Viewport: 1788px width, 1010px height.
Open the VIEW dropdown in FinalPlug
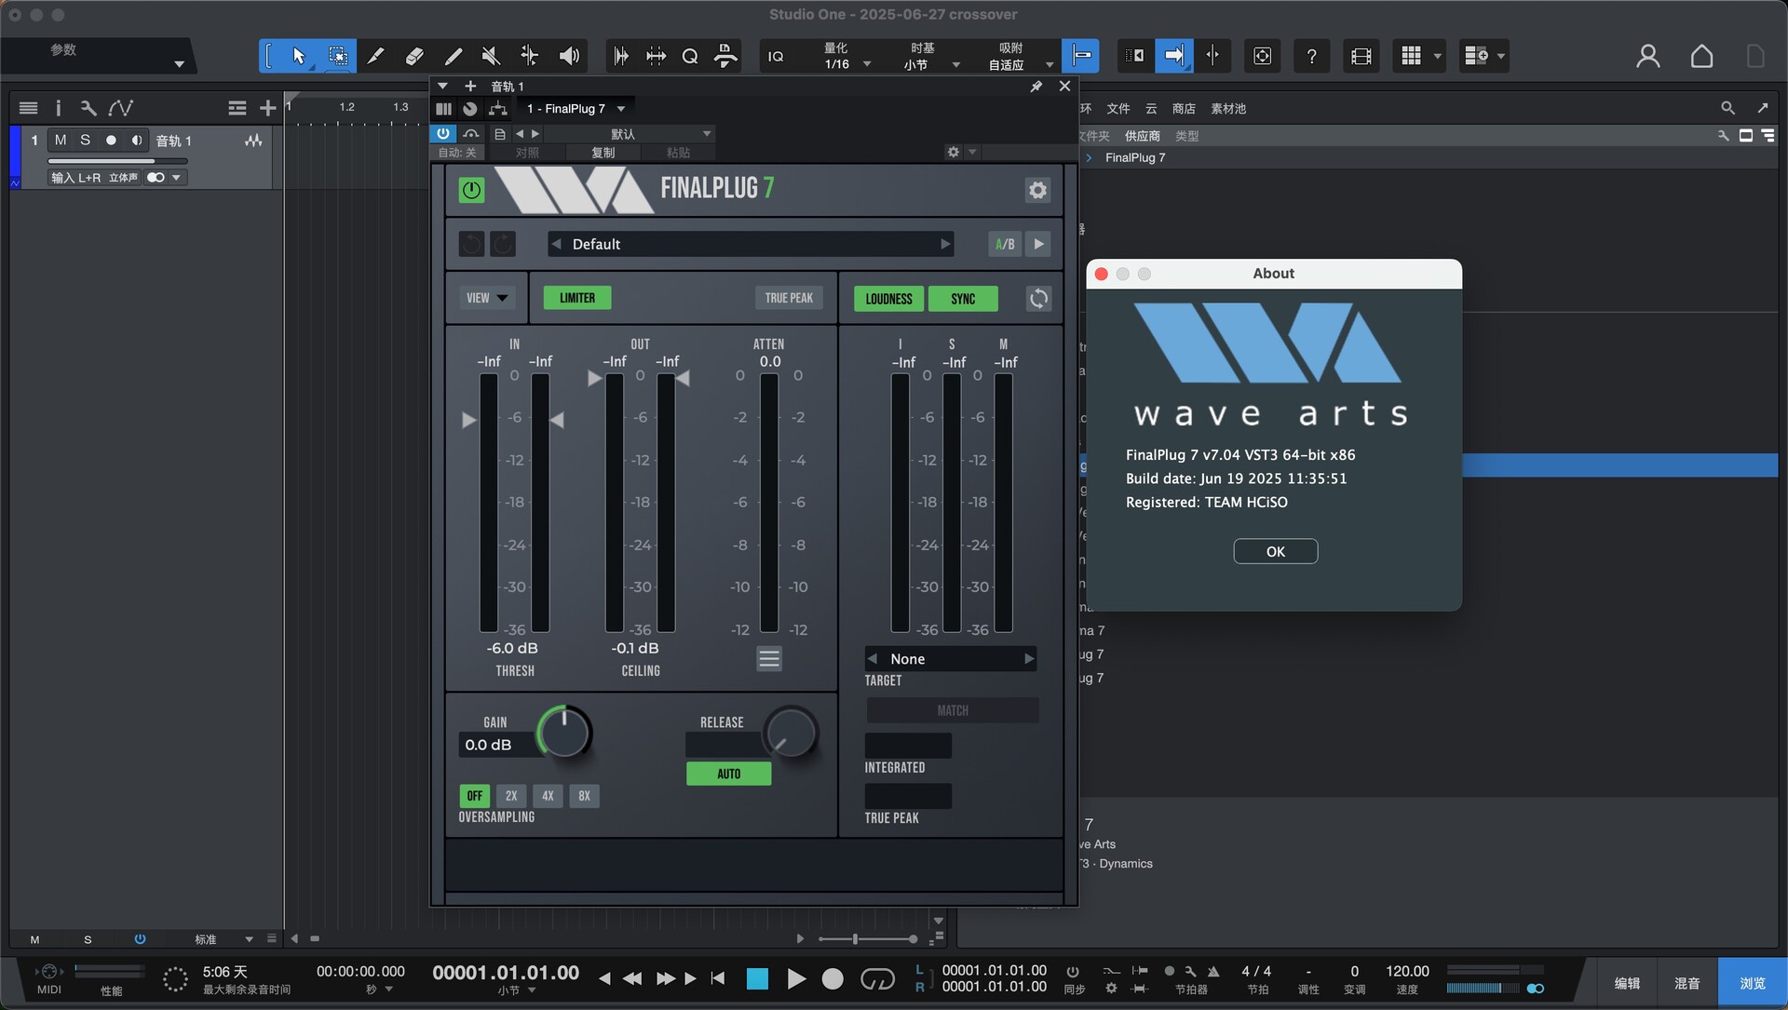[487, 298]
